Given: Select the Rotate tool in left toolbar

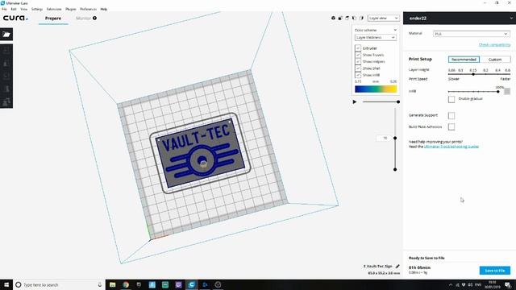Looking at the screenshot, I should coord(6,76).
